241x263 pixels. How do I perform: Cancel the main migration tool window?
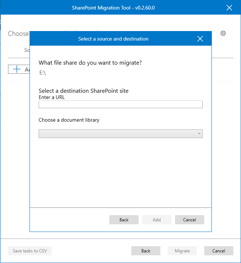coord(218,251)
